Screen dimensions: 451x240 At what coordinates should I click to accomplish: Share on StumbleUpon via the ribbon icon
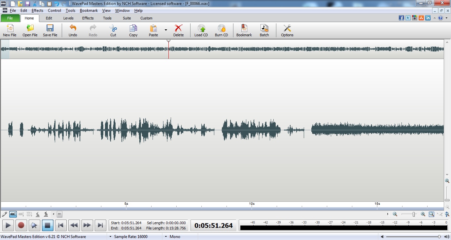(x=421, y=18)
